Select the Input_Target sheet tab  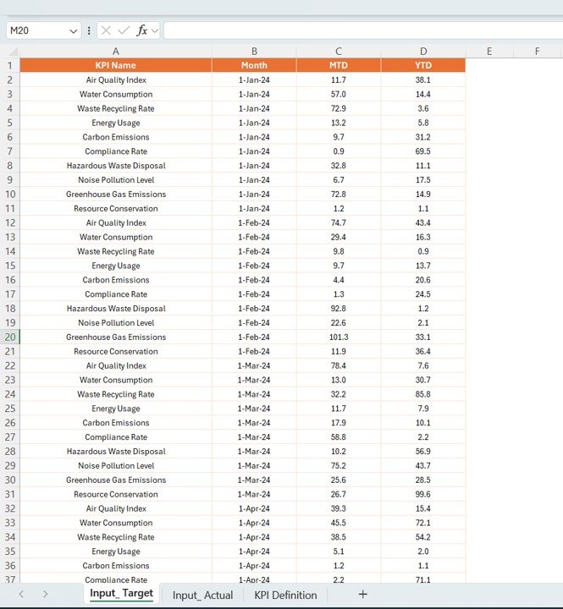pos(120,595)
